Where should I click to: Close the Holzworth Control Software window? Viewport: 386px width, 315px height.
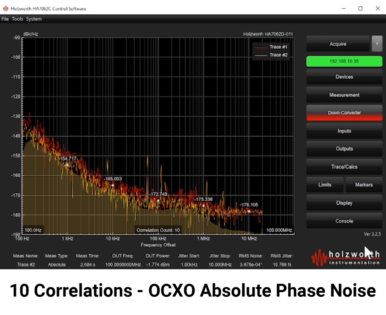[x=378, y=8]
